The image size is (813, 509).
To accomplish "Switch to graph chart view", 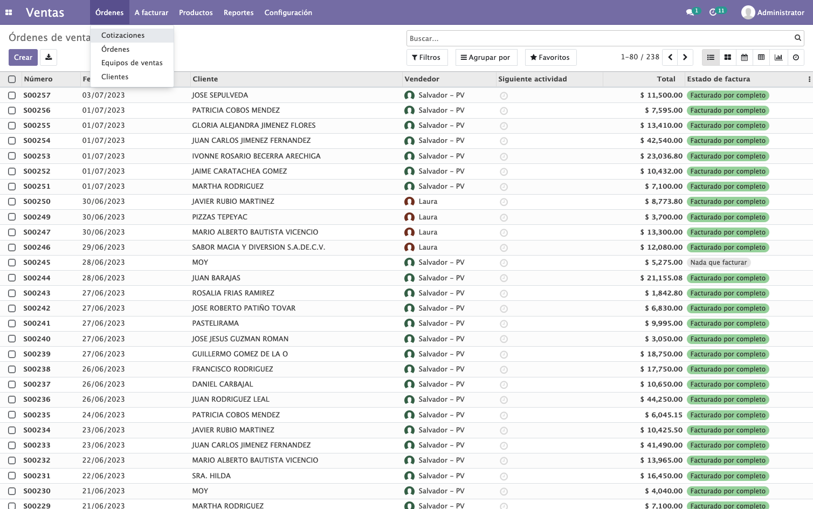I will click(778, 57).
